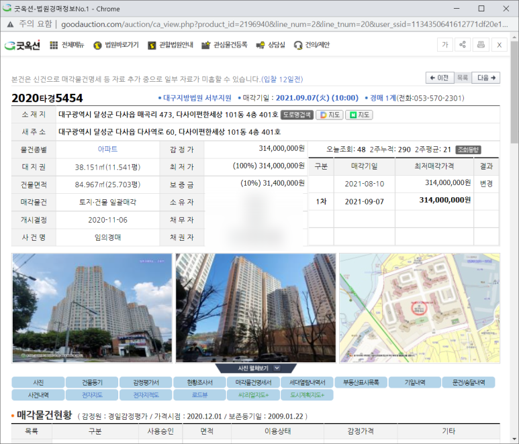Viewport: 519px width, 444px height.
Task: Go to the 다음 listing
Action: (x=486, y=78)
